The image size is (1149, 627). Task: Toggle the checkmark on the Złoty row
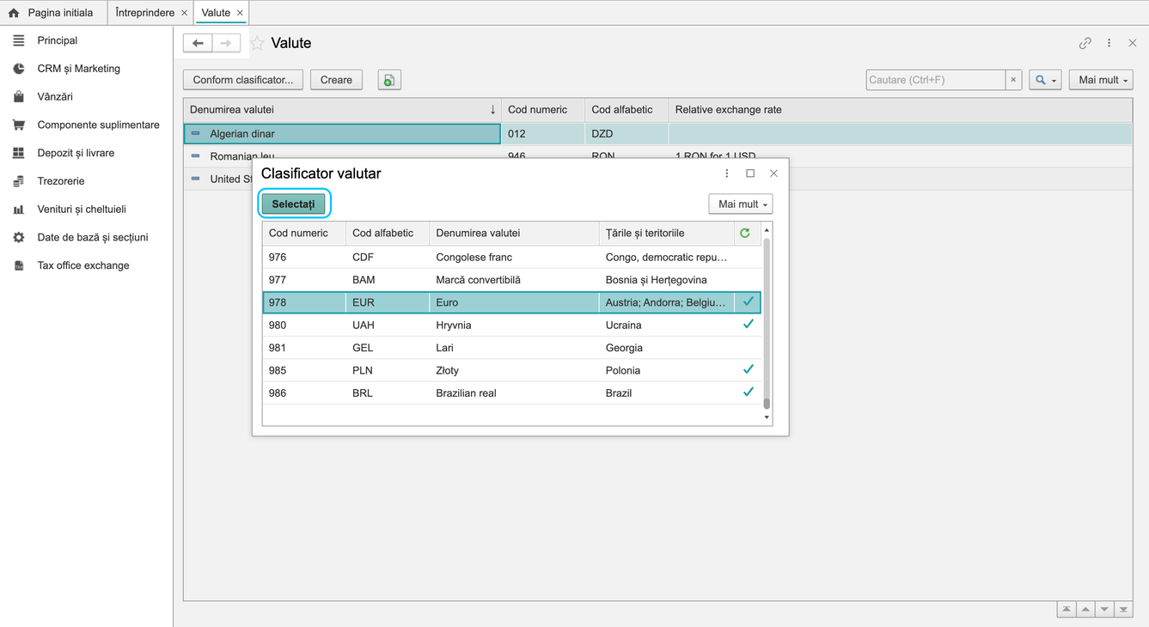[x=748, y=370]
